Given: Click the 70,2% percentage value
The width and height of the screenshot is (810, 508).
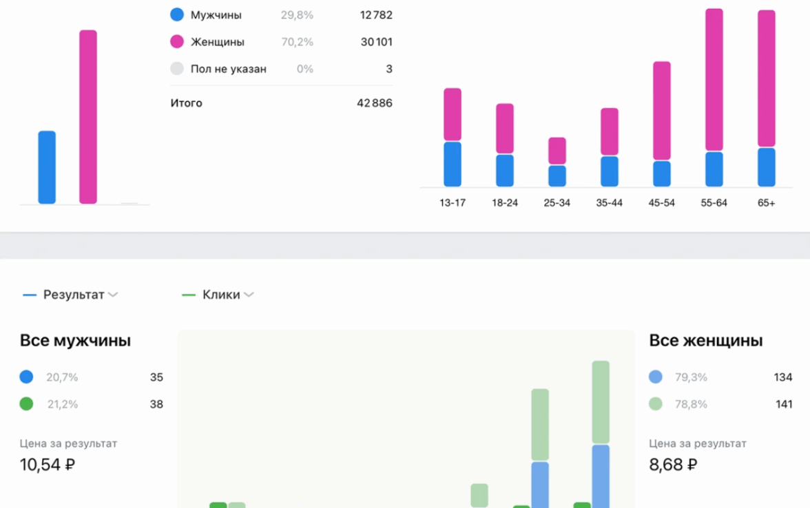Looking at the screenshot, I should 297,42.
